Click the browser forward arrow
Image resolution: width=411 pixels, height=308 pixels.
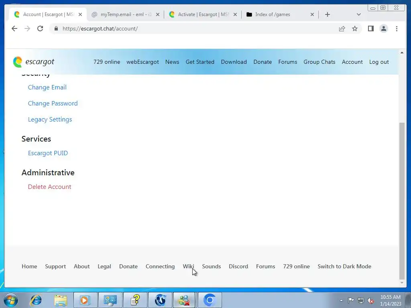pyautogui.click(x=27, y=28)
